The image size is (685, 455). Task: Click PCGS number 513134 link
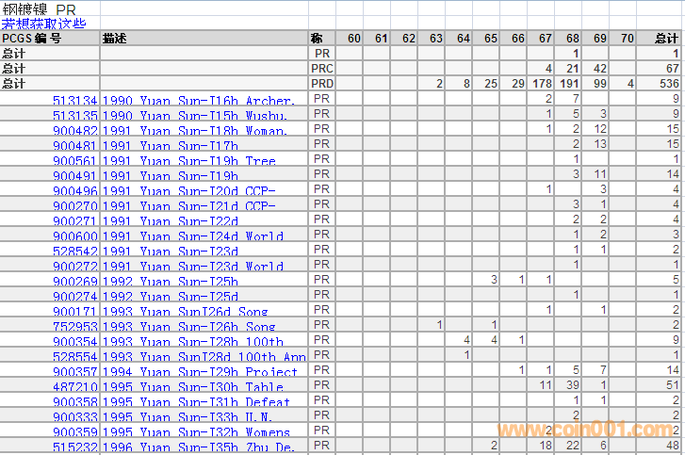74,101
